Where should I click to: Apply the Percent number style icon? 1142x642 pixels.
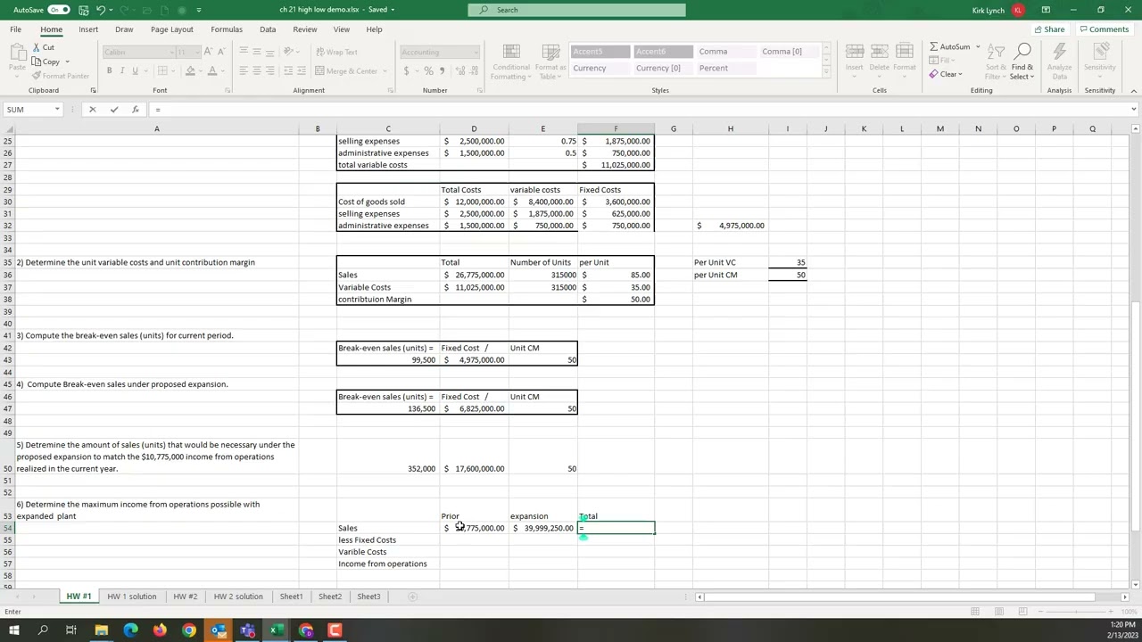coord(429,71)
